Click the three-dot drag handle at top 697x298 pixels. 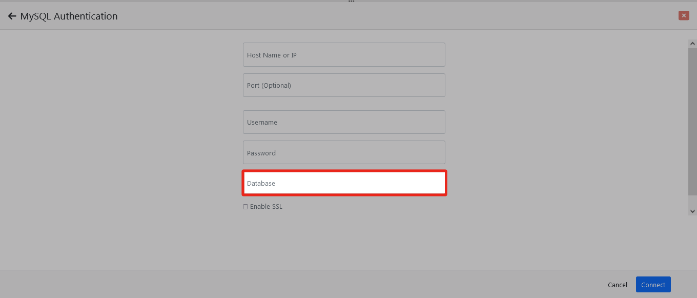(x=351, y=2)
